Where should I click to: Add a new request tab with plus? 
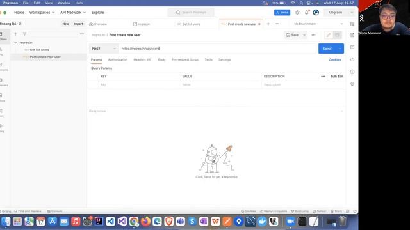(268, 24)
